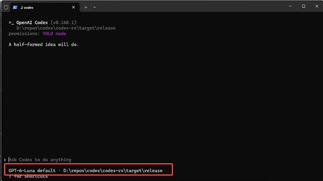Click the ? for shortcuts hint
The image size is (323, 181).
28,176
